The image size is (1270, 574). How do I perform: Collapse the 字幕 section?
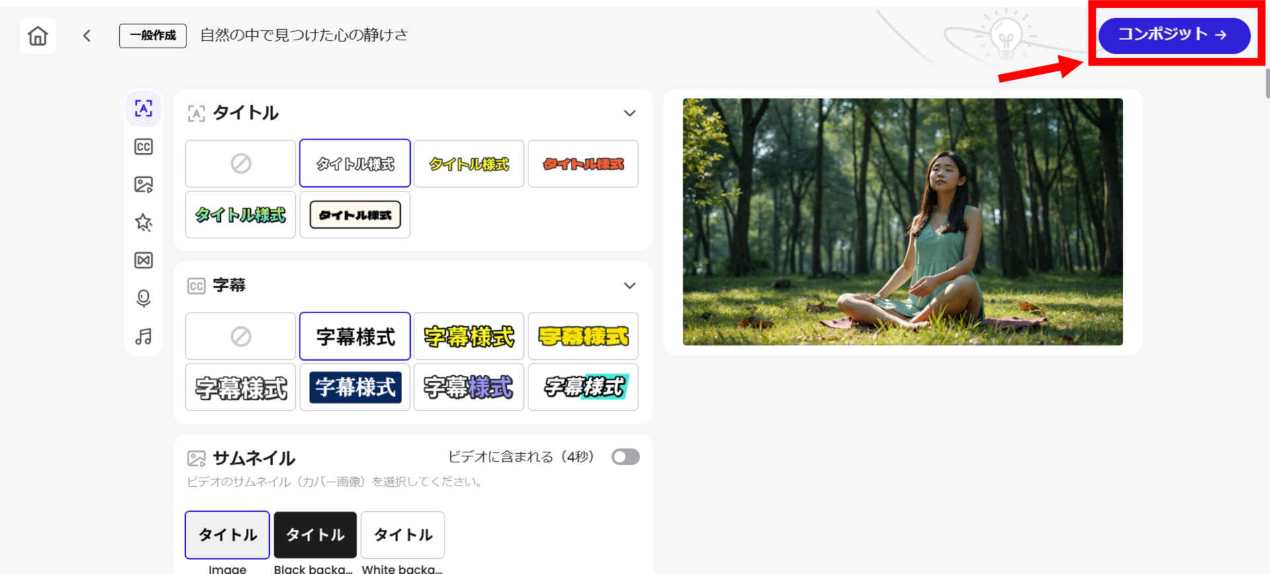point(630,286)
